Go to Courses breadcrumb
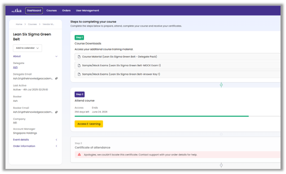 tap(32, 24)
